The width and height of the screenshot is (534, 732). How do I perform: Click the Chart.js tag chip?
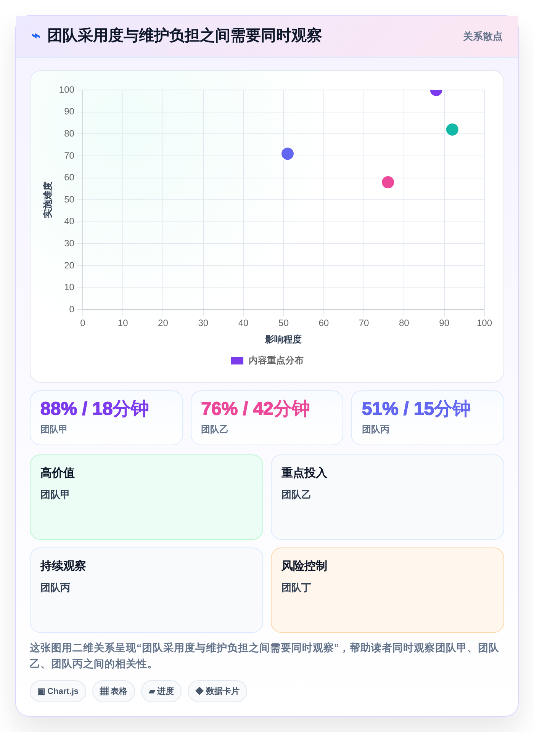(58, 691)
